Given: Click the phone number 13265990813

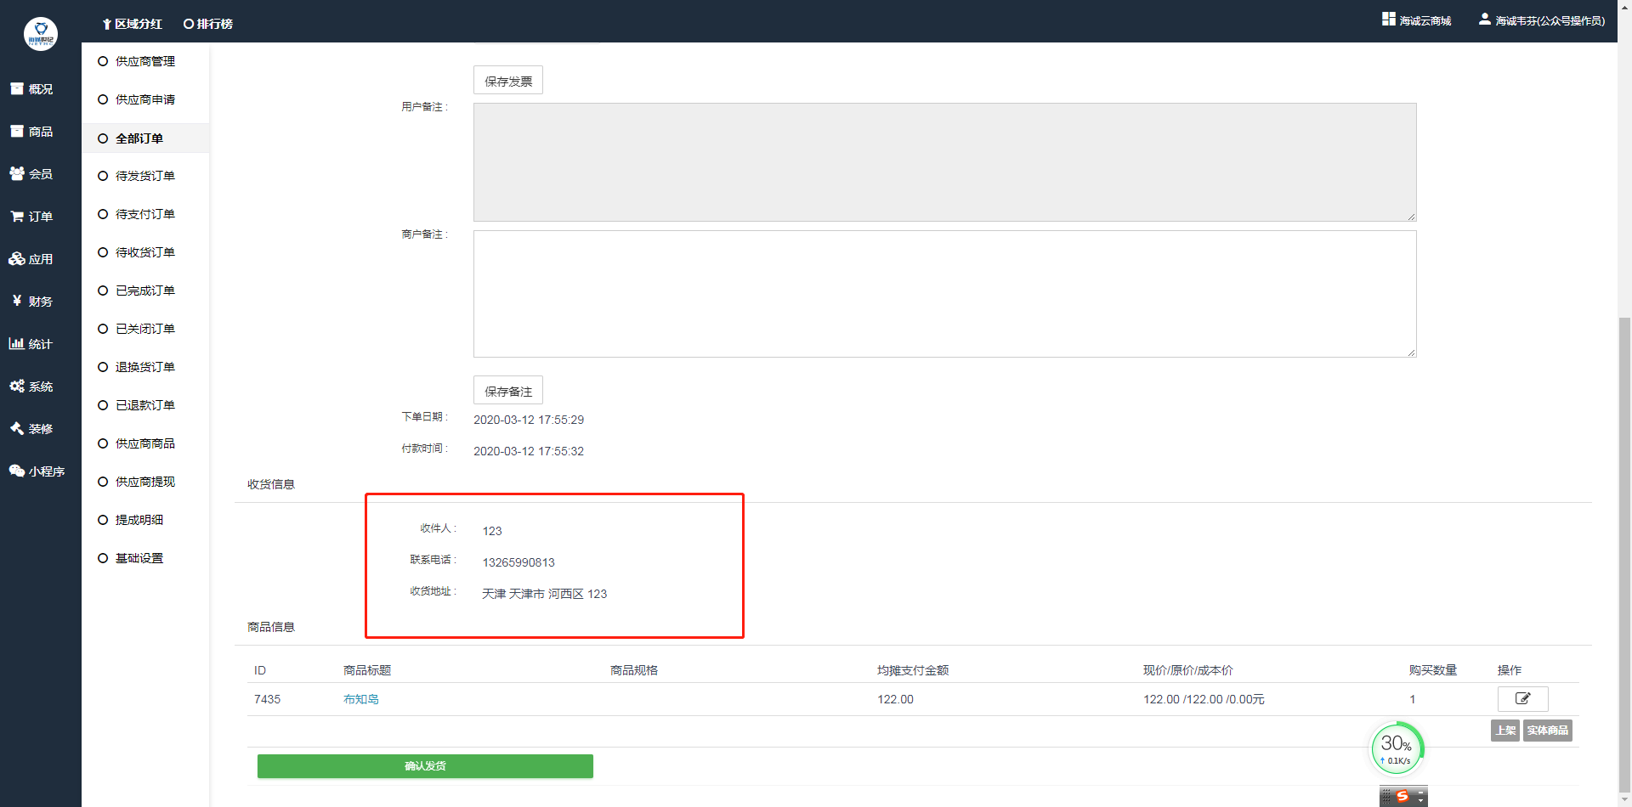Looking at the screenshot, I should [x=518, y=562].
